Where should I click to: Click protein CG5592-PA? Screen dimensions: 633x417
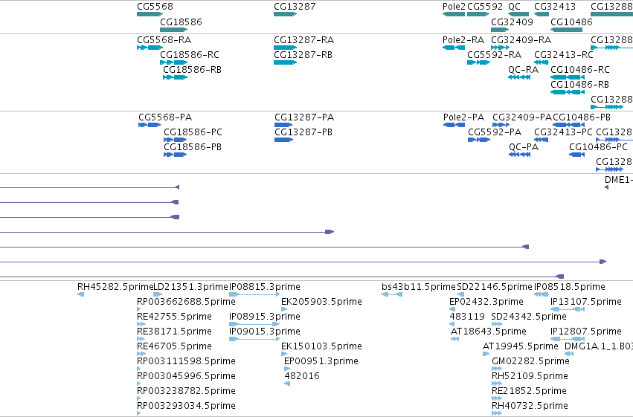coord(479,140)
